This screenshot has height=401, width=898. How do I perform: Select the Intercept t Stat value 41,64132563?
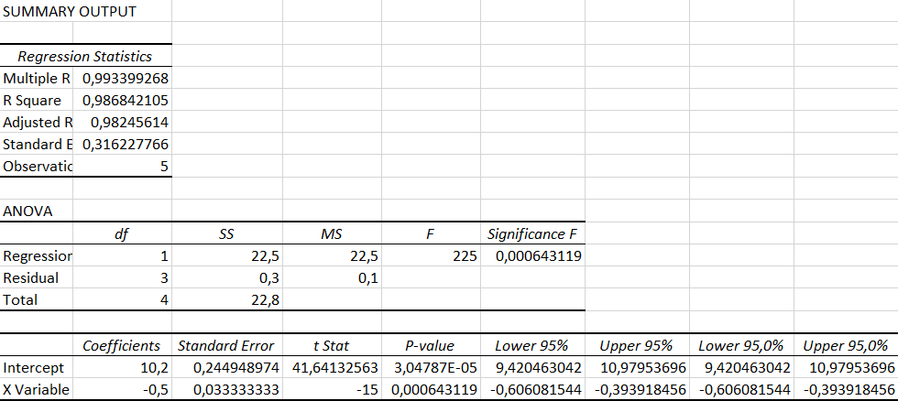click(333, 368)
